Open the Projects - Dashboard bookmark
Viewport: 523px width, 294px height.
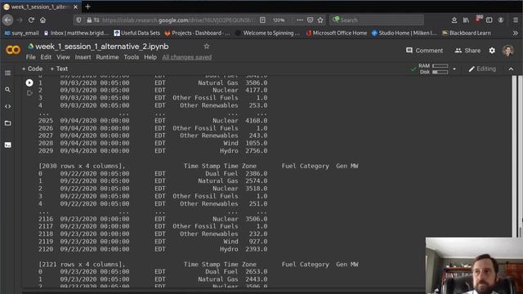197,33
